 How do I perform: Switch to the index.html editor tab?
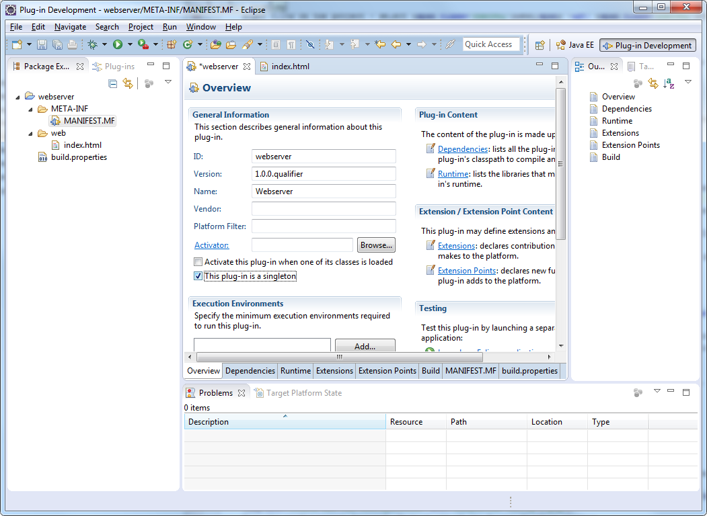click(x=285, y=67)
